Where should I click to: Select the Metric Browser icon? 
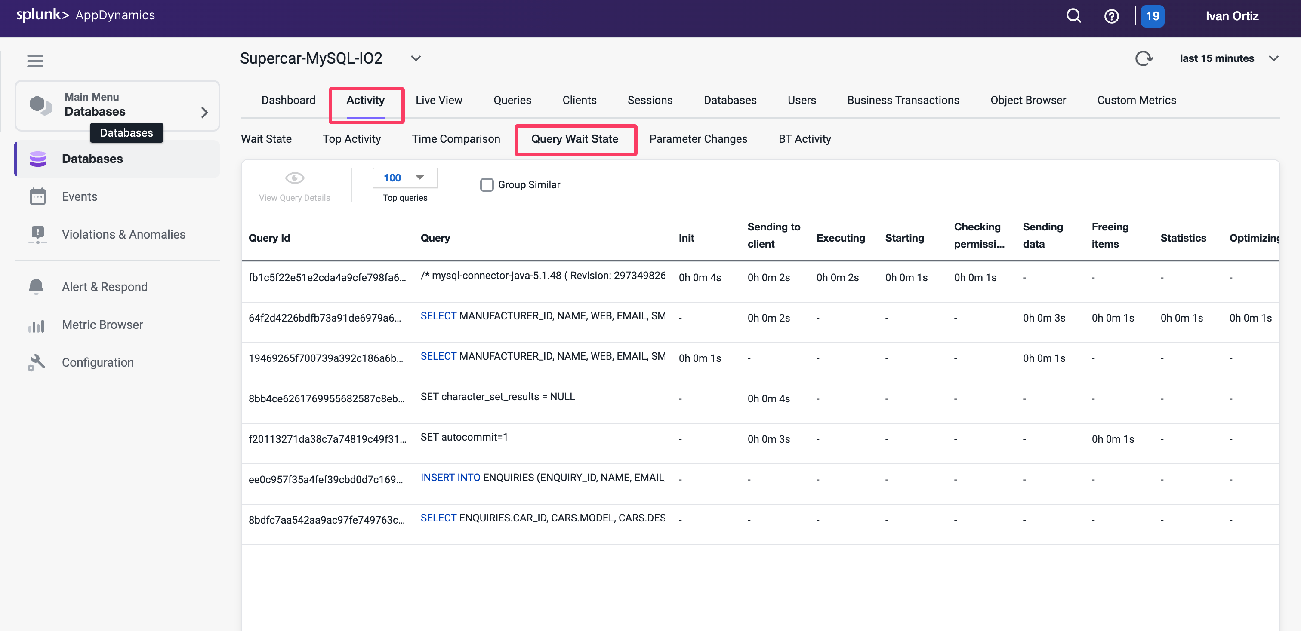[x=37, y=325]
